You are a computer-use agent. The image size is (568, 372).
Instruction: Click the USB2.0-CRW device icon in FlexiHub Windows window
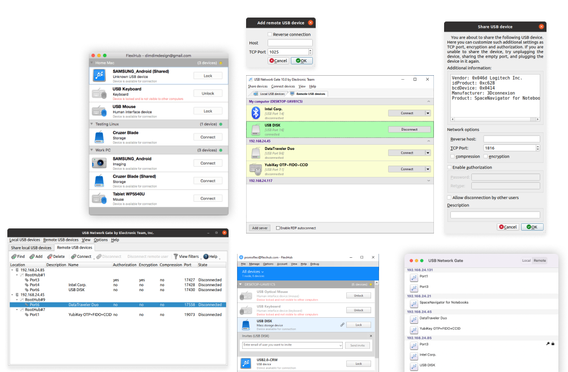(246, 363)
